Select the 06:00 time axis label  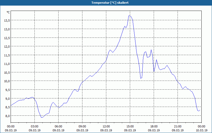coord(58,127)
